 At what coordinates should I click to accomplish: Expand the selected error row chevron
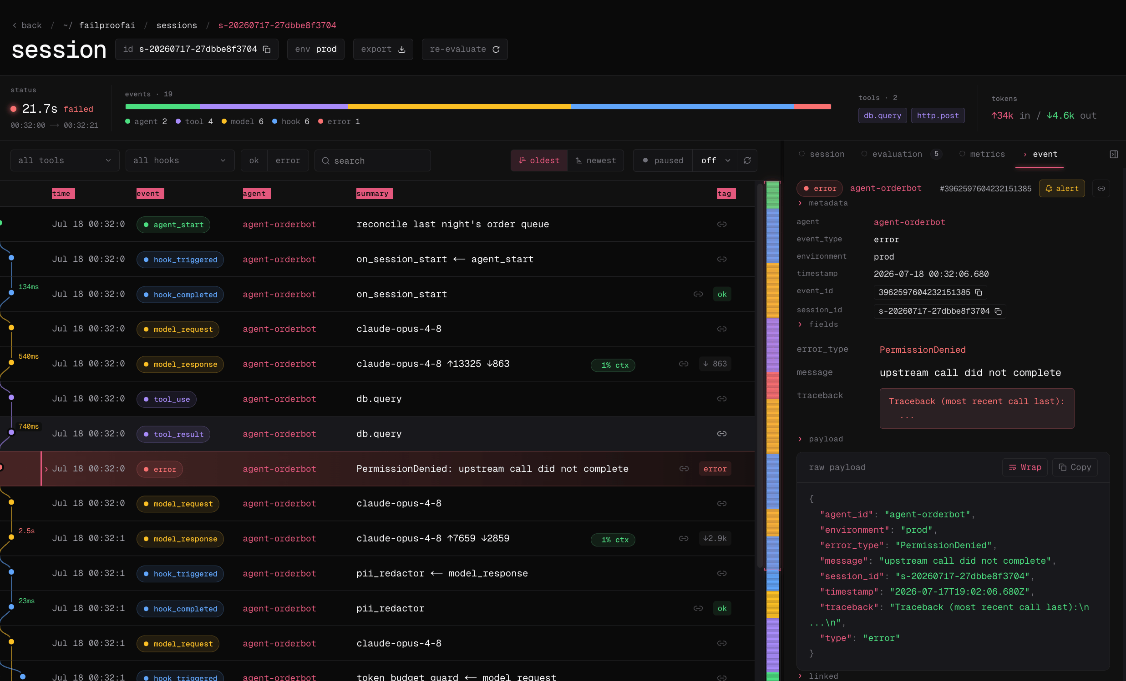pos(46,469)
